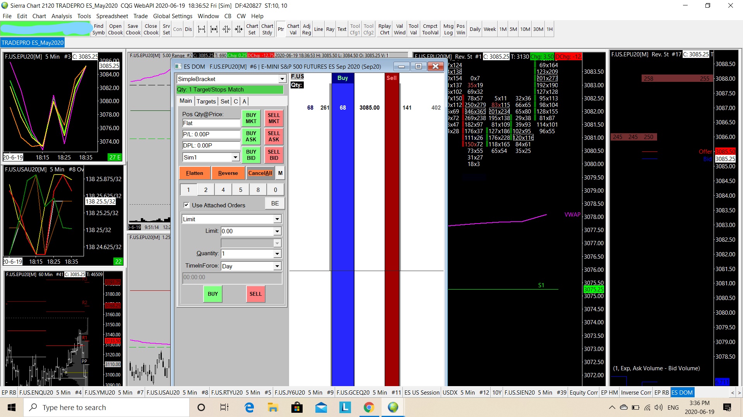This screenshot has height=417, width=743.
Task: Toggle Use Attached Orders checkbox
Action: pyautogui.click(x=187, y=205)
